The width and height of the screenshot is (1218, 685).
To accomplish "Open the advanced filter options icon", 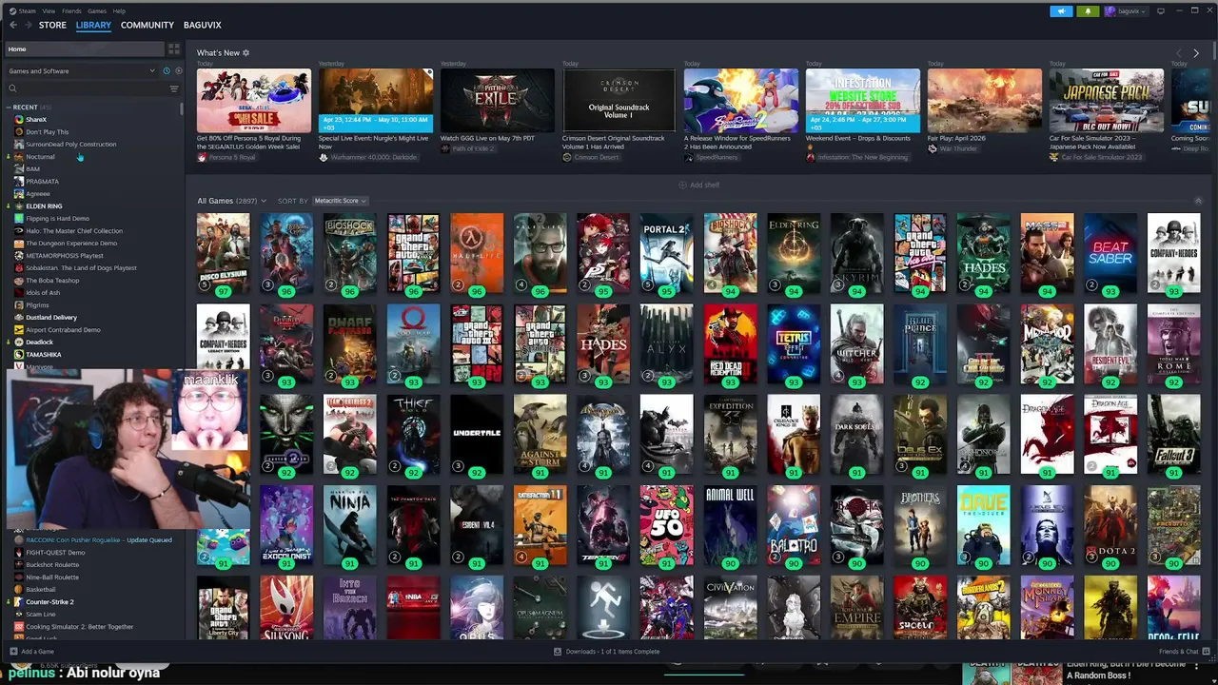I will pos(173,88).
